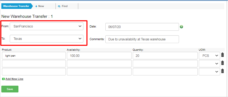The height and width of the screenshot is (97, 228).
Task: Click the Date field showing 06/07/20
Action: coord(142,27)
